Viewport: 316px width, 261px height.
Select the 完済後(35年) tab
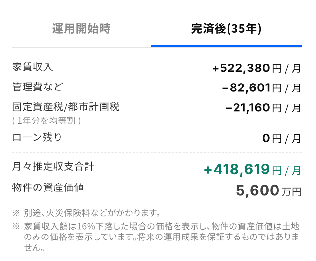[x=226, y=29]
